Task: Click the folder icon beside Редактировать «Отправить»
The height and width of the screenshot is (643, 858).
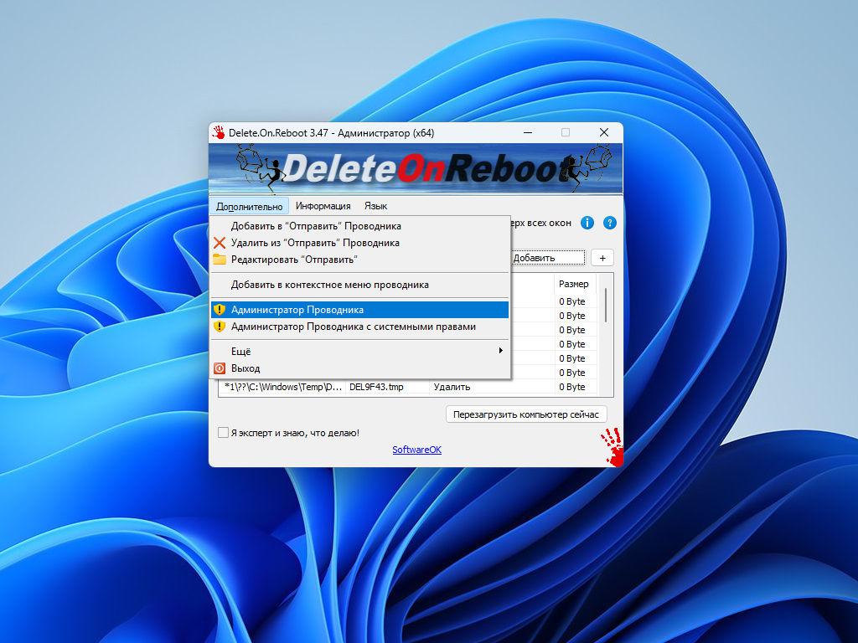Action: [220, 260]
